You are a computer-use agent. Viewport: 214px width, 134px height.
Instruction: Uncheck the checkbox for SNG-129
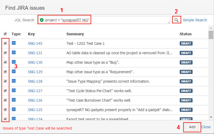pos(5,72)
